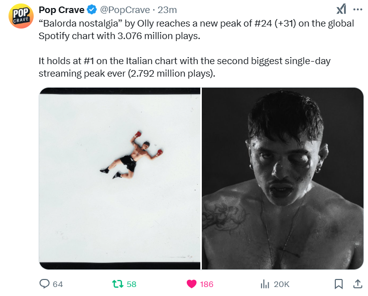368x296 pixels.
Task: Click the blue verified badge
Action: click(x=93, y=10)
